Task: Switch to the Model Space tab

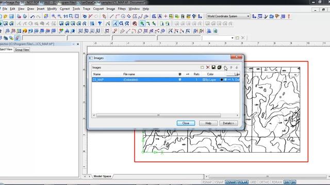Action: pos(102,176)
